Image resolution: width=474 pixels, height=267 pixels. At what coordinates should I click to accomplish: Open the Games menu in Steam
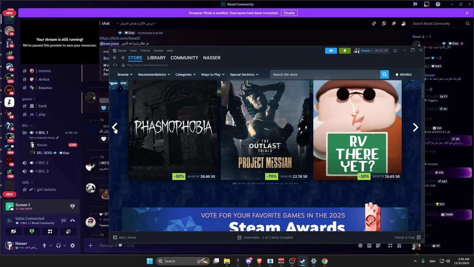pyautogui.click(x=158, y=50)
